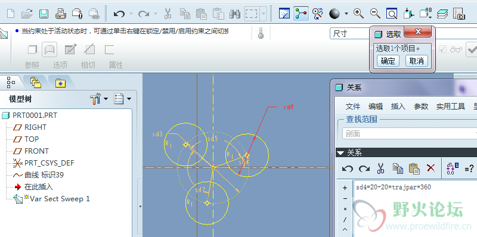477x237 pixels.
Task: Open layers display icon
Action: pos(442,14)
